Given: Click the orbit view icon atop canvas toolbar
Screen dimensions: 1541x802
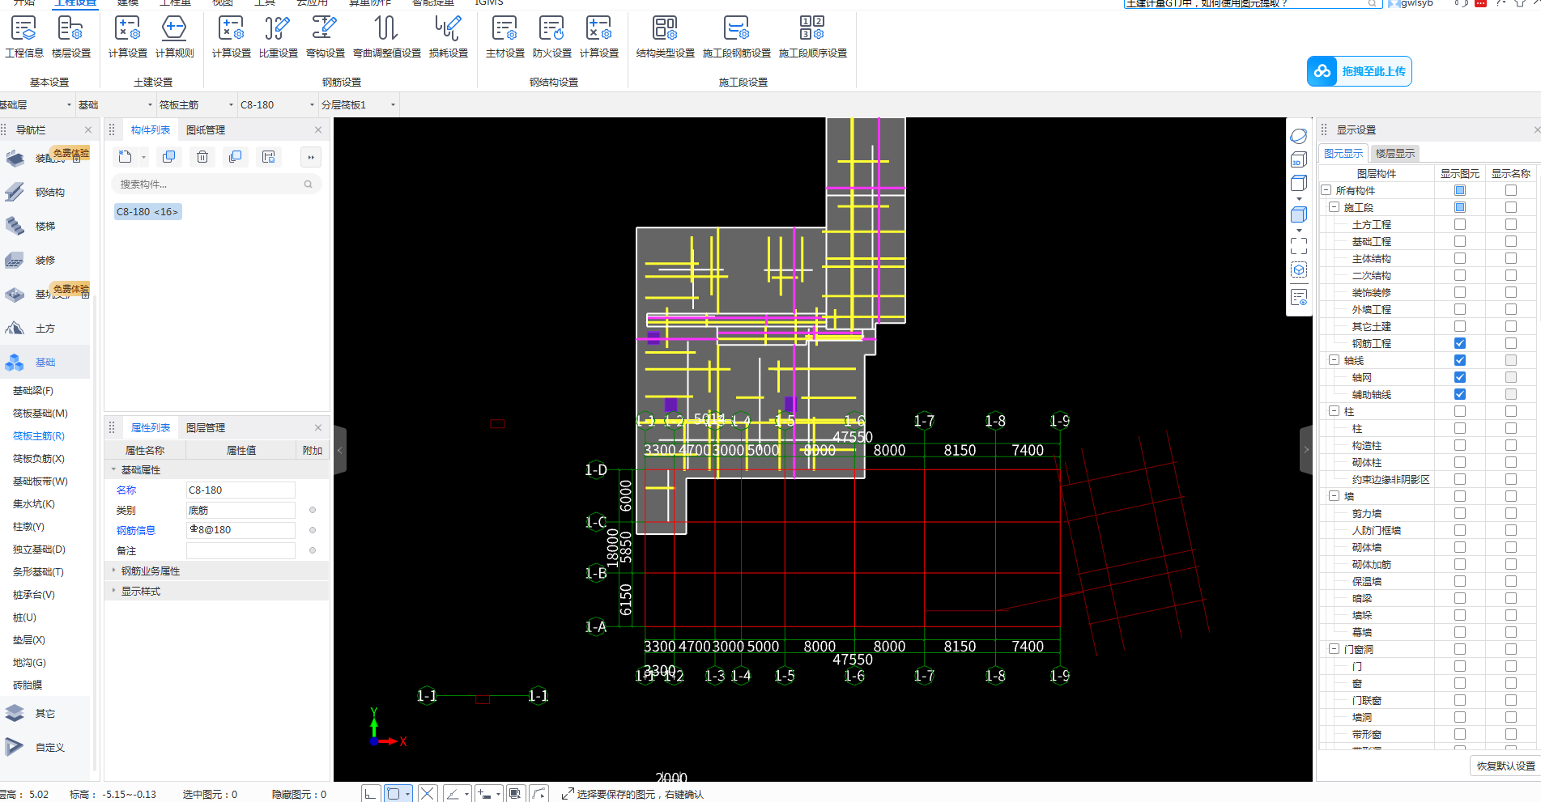Looking at the screenshot, I should [x=1299, y=136].
